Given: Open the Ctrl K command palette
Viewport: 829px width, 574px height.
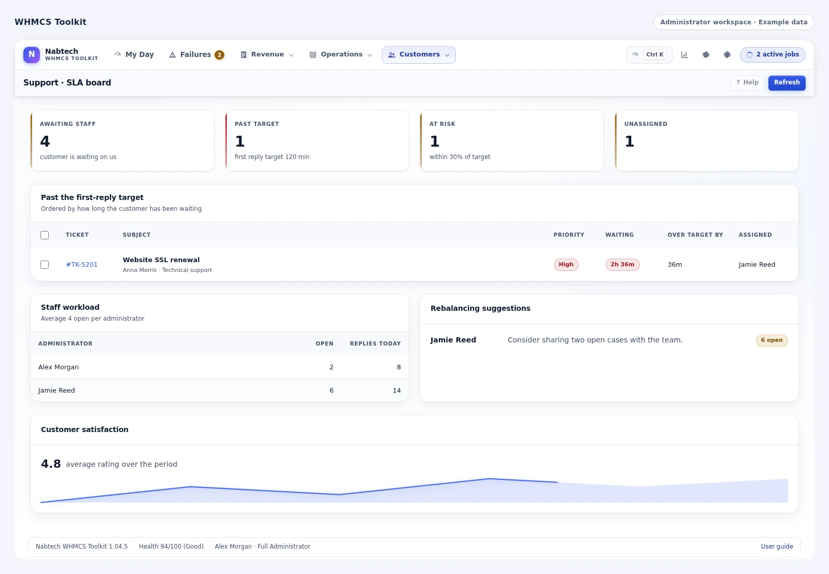Looking at the screenshot, I should click(649, 54).
